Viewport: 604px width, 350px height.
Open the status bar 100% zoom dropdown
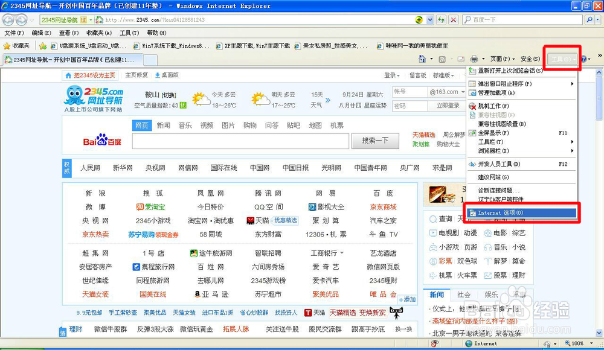coord(591,343)
